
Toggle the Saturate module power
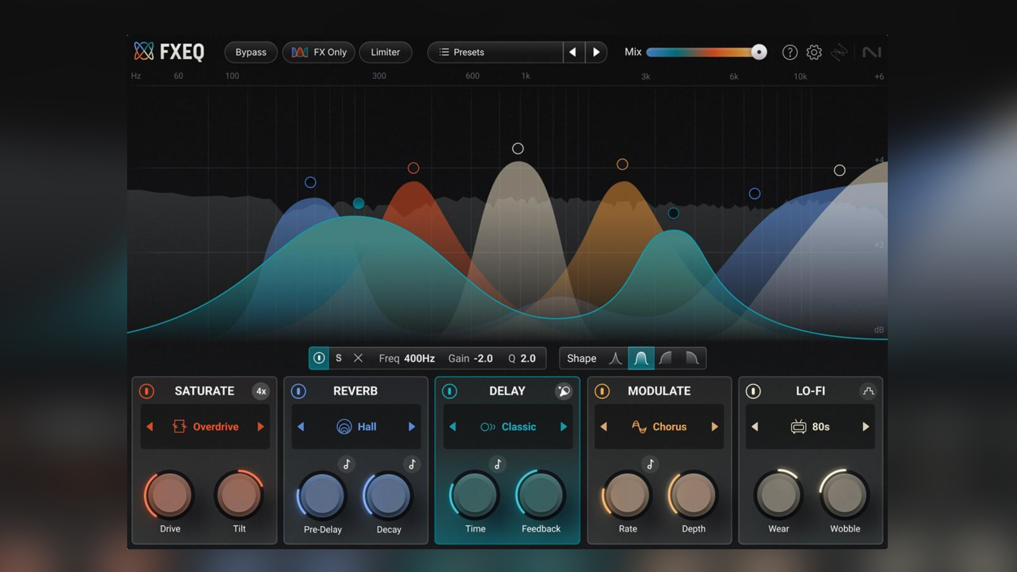(x=147, y=391)
